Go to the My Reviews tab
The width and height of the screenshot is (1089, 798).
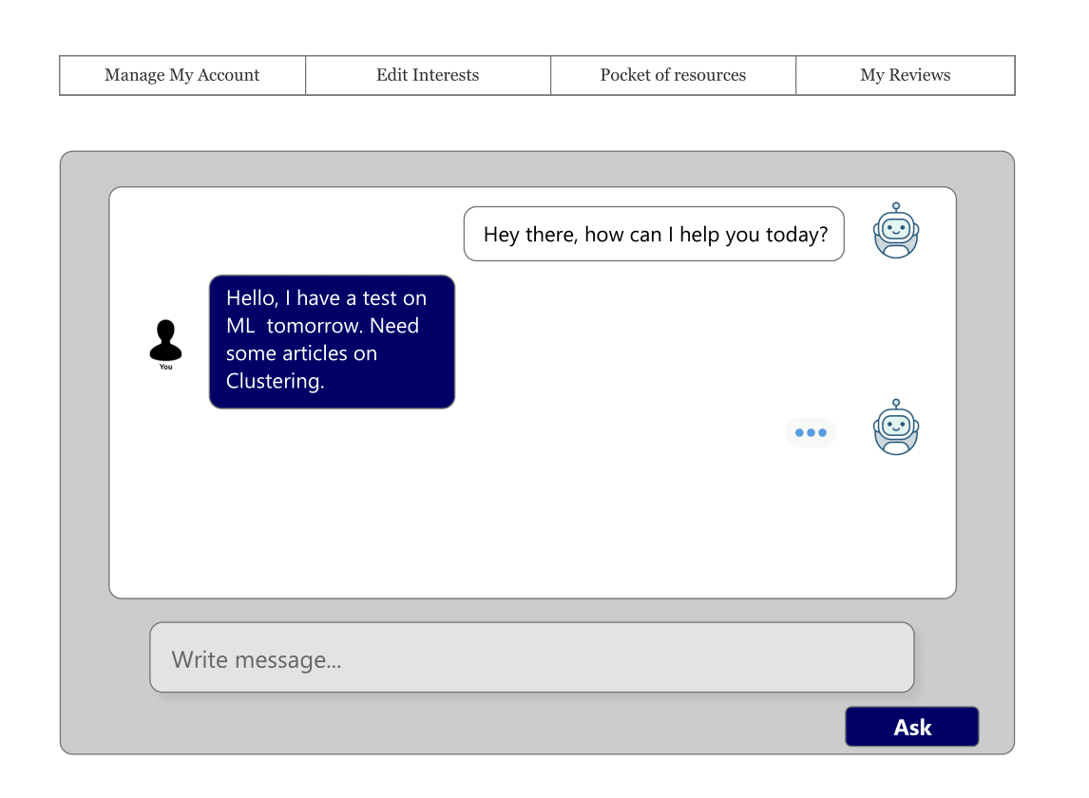click(x=905, y=75)
